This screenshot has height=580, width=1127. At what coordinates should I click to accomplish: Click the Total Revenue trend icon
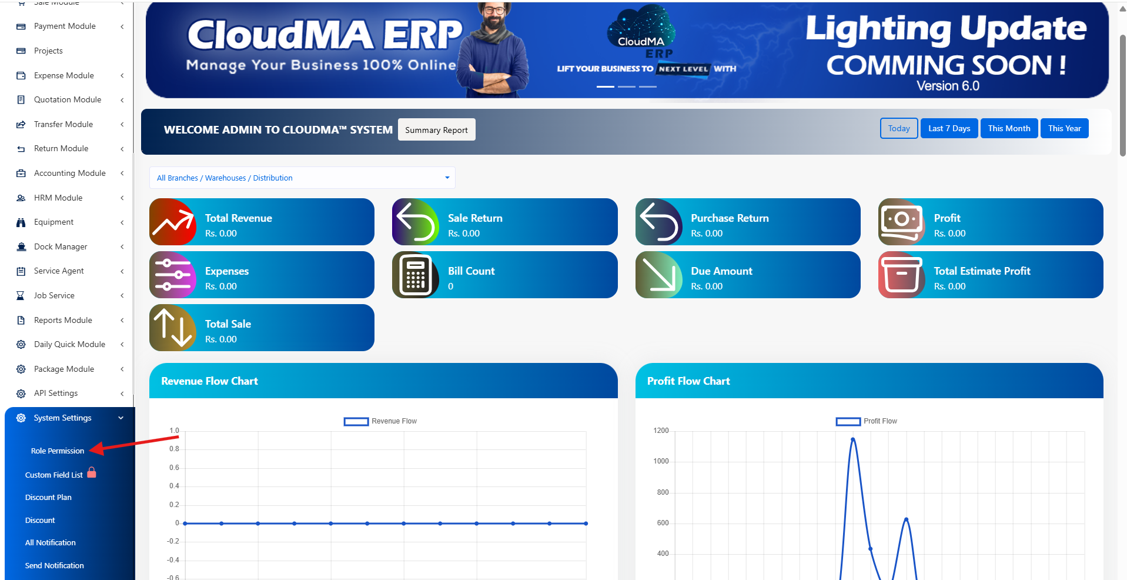(x=173, y=222)
